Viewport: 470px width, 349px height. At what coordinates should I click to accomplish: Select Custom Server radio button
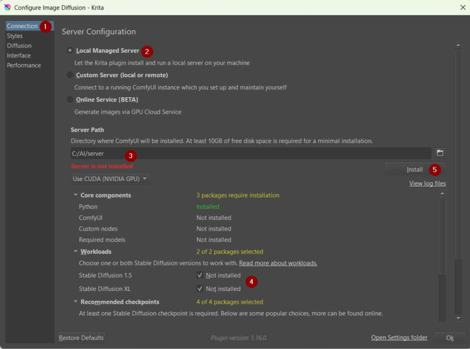70,75
